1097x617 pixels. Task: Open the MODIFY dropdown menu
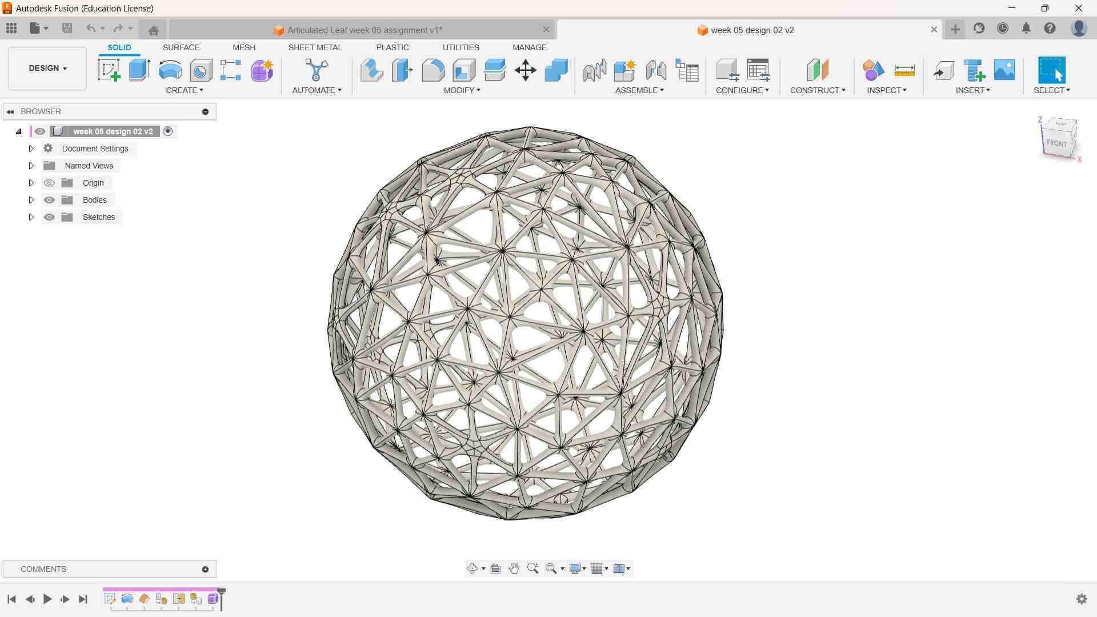(462, 90)
